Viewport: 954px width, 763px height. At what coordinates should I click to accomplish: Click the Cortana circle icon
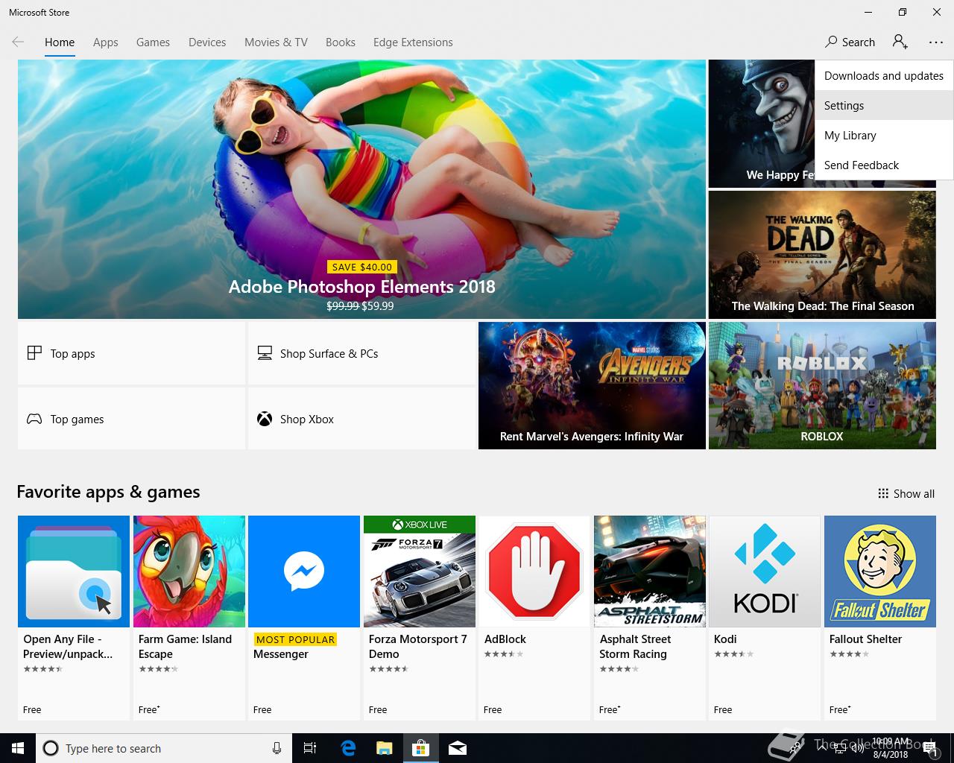point(51,748)
